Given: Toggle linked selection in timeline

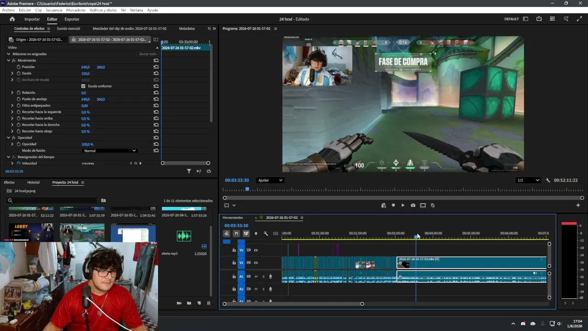Looking at the screenshot, I should [x=246, y=234].
